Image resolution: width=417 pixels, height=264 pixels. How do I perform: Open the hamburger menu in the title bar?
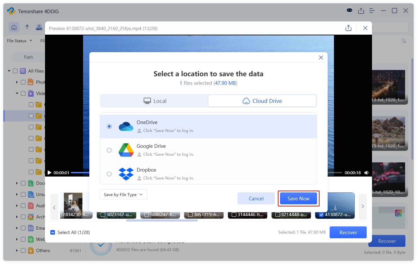[372, 11]
